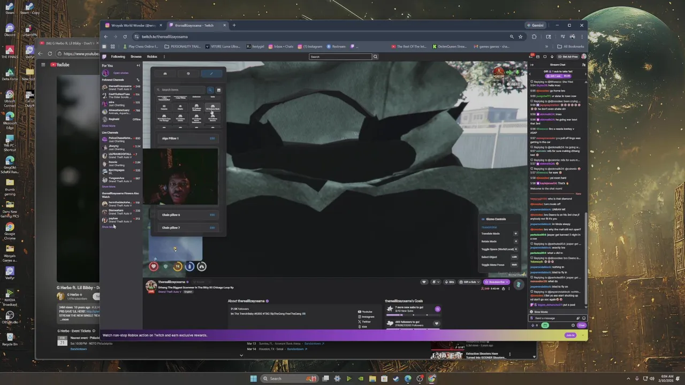Image resolution: width=685 pixels, height=385 pixels.
Task: Expand Show More under Followed Channels
Action: tap(109, 126)
